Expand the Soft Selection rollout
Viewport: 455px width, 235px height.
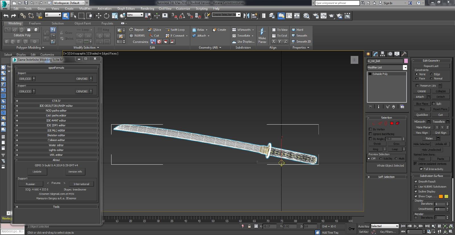pyautogui.click(x=386, y=177)
